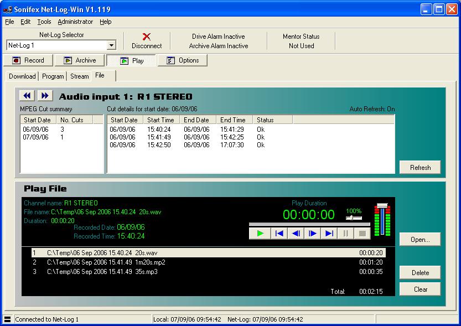461x326 pixels.
Task: Sort by No. Cuts column header
Action: tap(75, 120)
